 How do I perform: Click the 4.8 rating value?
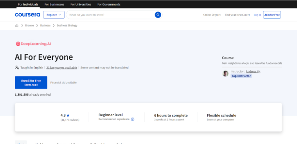click(63, 115)
